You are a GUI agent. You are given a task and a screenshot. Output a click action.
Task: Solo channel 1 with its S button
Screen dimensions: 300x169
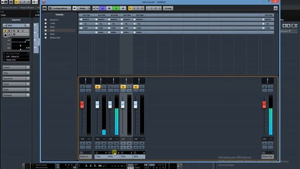104,87
